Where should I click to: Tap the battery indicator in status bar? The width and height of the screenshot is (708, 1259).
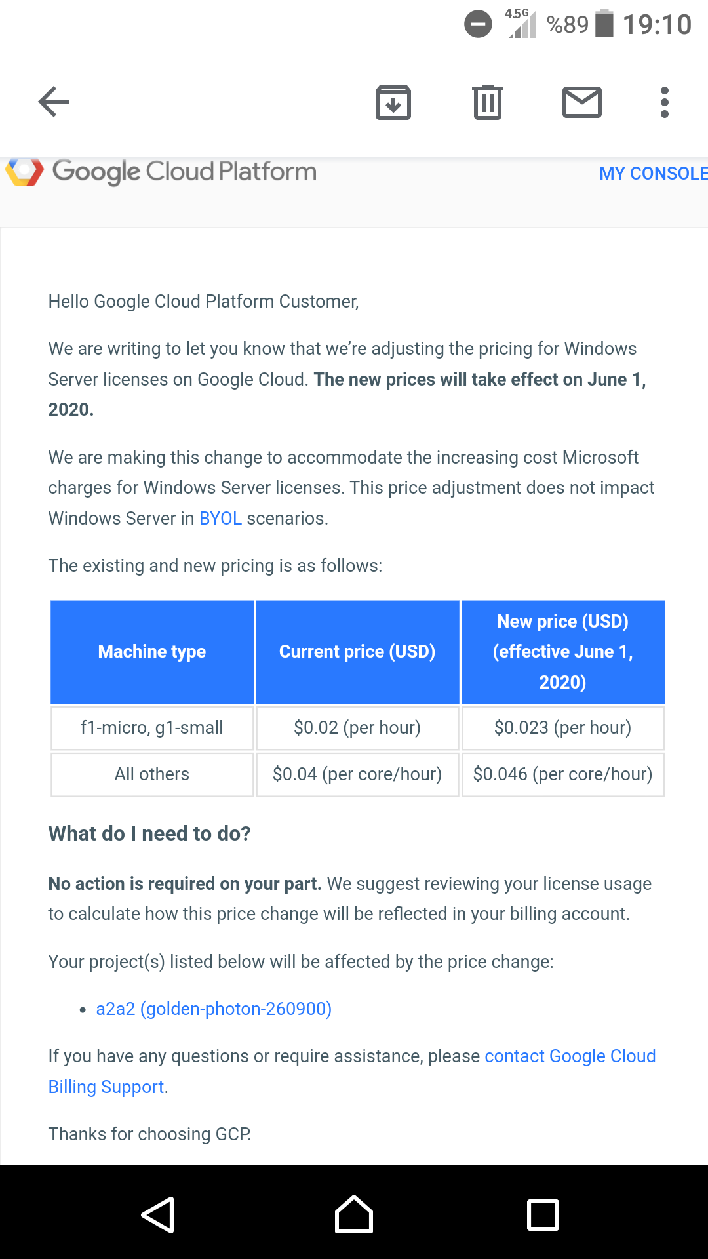click(x=604, y=24)
